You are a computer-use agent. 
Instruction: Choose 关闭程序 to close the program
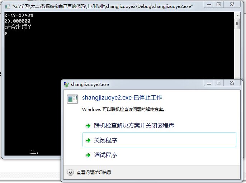pyautogui.click(x=159, y=140)
